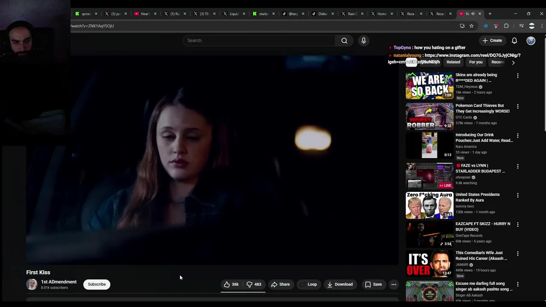This screenshot has width=546, height=307.
Task: Click the Create button
Action: coord(492,41)
